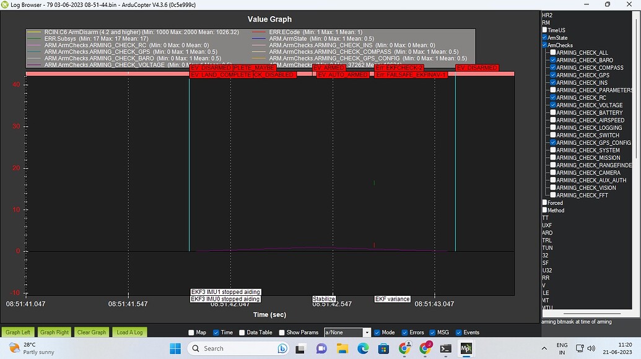This screenshot has width=641, height=359.
Task: Open Discord from the taskbar
Action: click(x=320, y=348)
